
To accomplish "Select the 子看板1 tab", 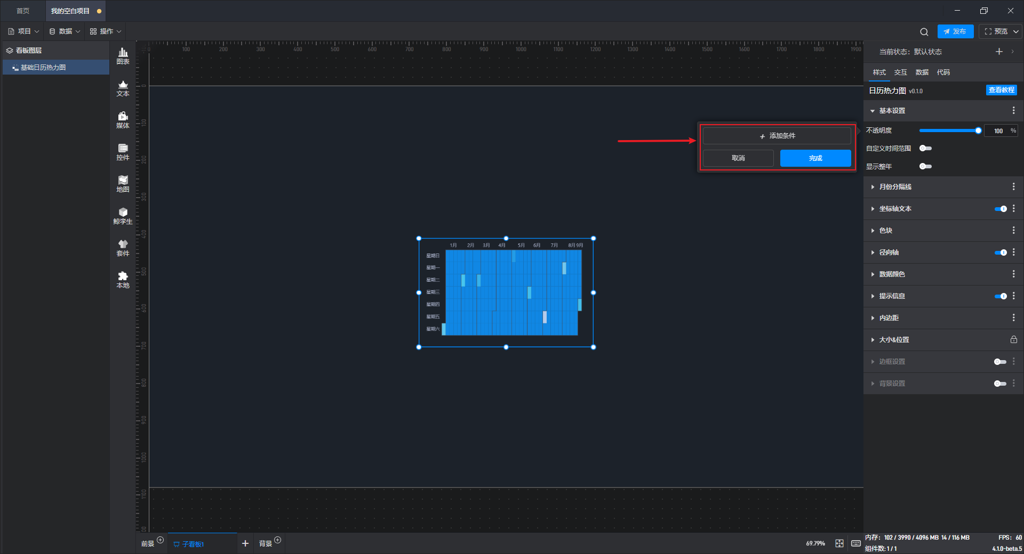I will coord(202,543).
